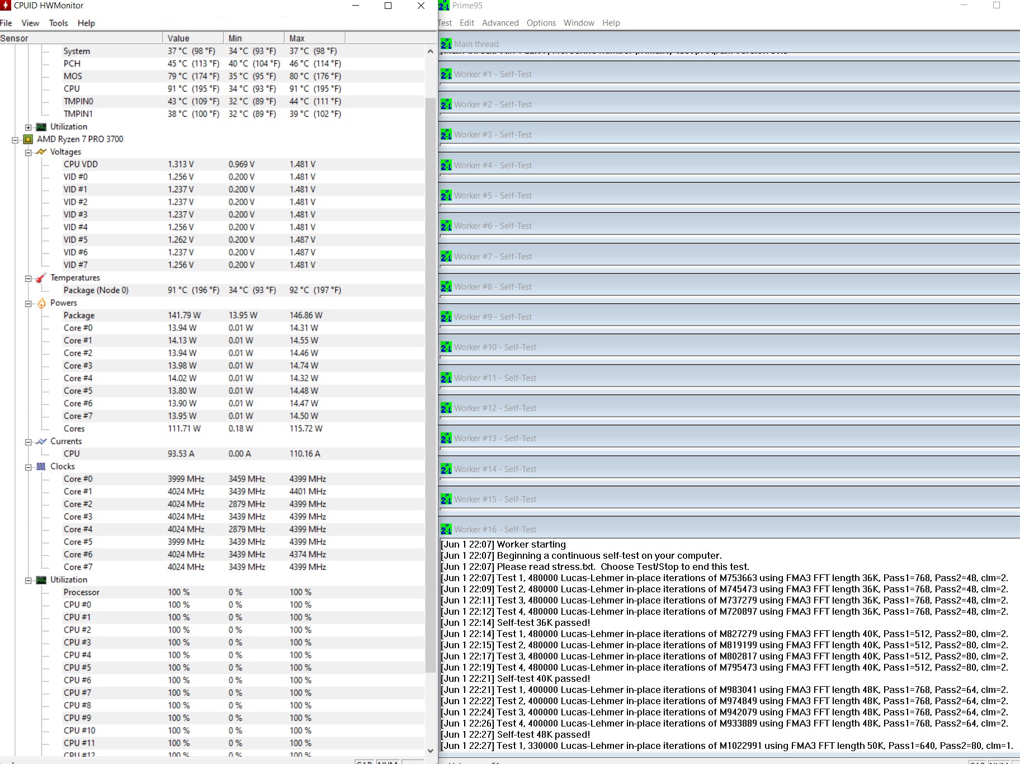The width and height of the screenshot is (1020, 764).
Task: Collapse the AMD Ryzen 7 PRO 3700 node
Action: click(15, 140)
